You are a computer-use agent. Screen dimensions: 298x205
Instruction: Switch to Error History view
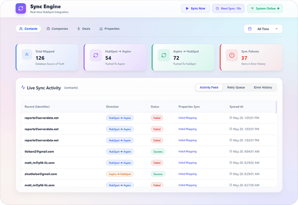[263, 88]
